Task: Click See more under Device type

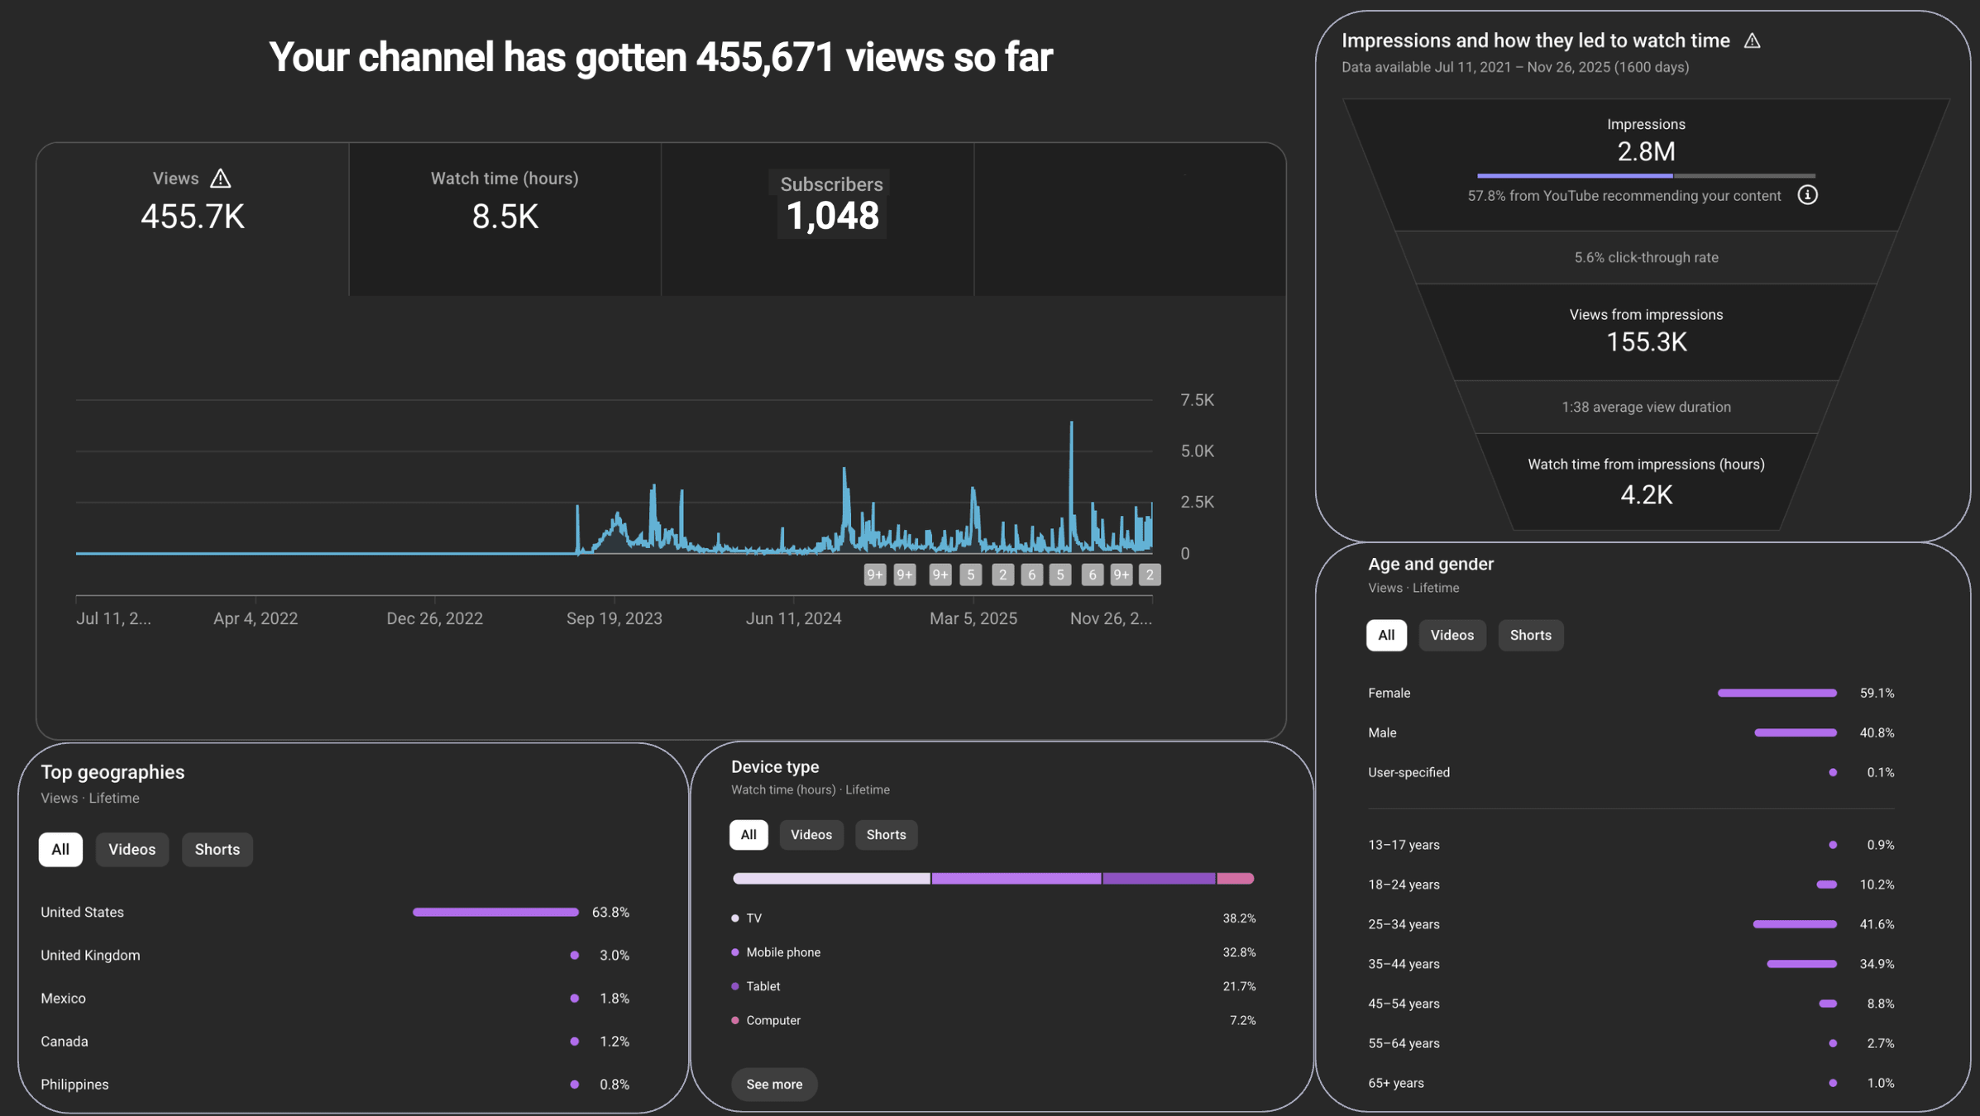Action: point(774,1084)
